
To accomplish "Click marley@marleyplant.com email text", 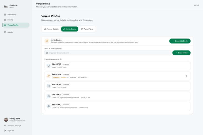I will click(x=69, y=108).
